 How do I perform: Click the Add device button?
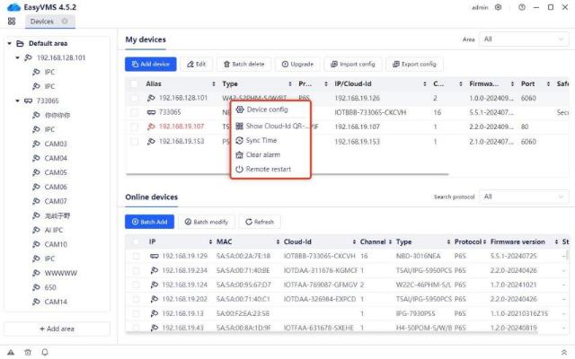pyautogui.click(x=151, y=64)
